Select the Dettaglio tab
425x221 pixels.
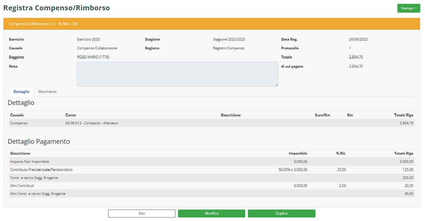click(21, 92)
